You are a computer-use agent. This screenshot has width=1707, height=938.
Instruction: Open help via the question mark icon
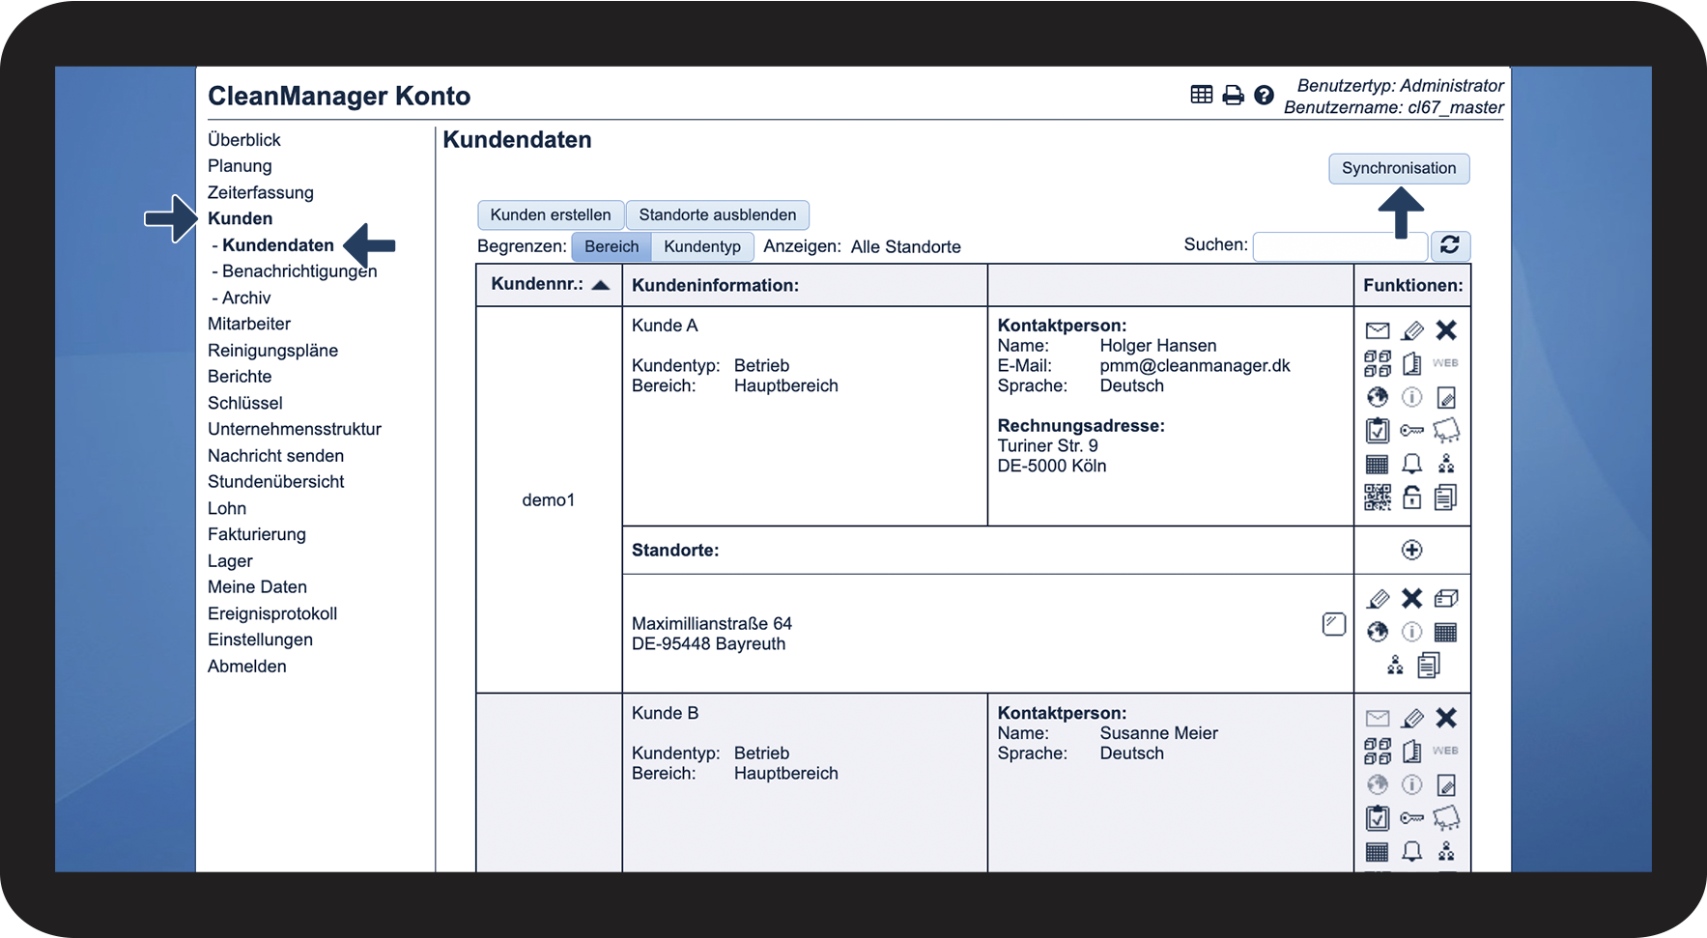1264,95
